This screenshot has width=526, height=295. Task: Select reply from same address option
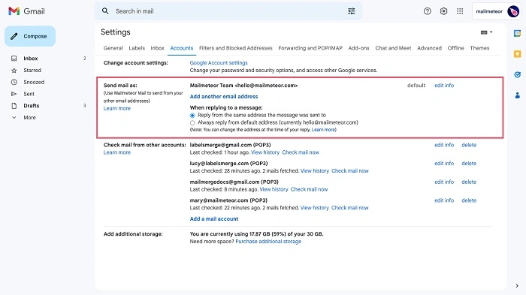click(192, 116)
